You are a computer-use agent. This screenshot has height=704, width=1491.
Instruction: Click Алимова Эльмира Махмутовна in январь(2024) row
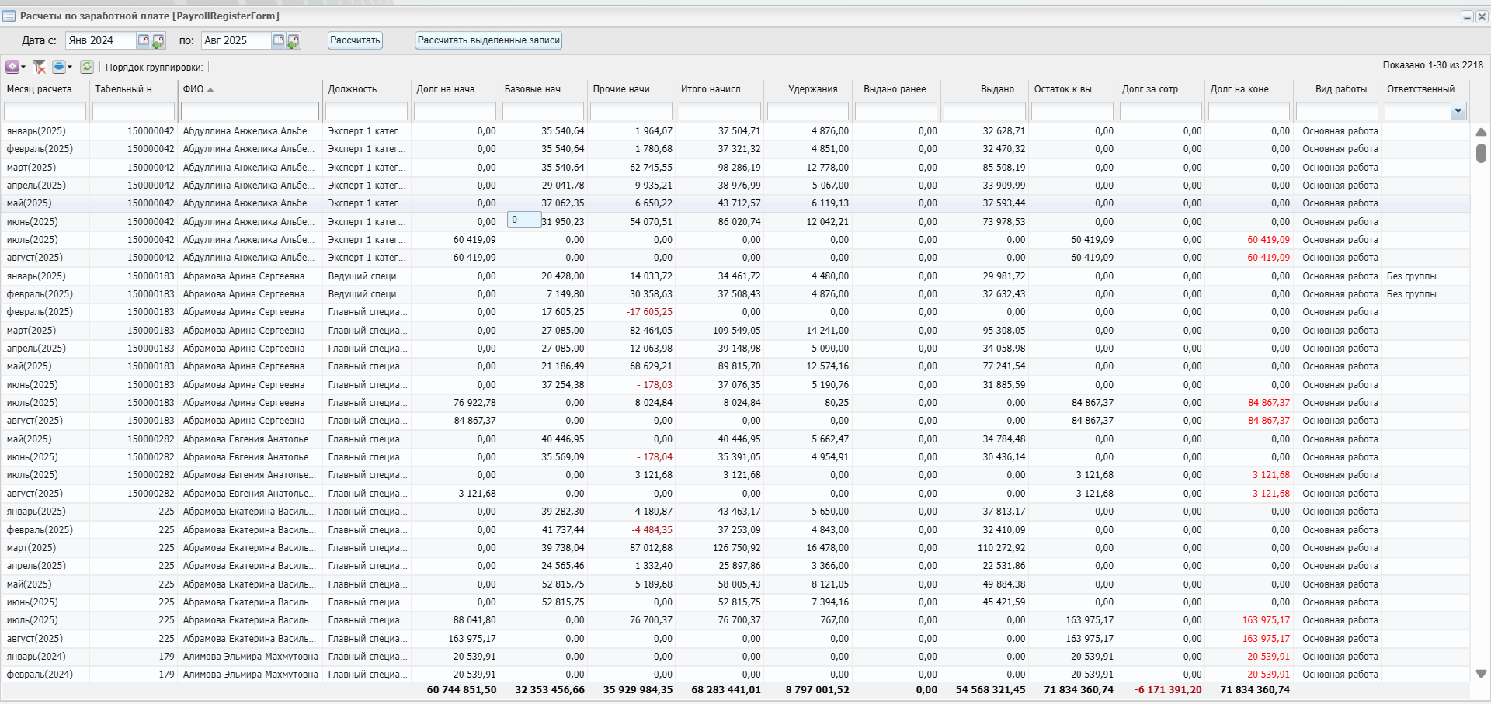250,657
